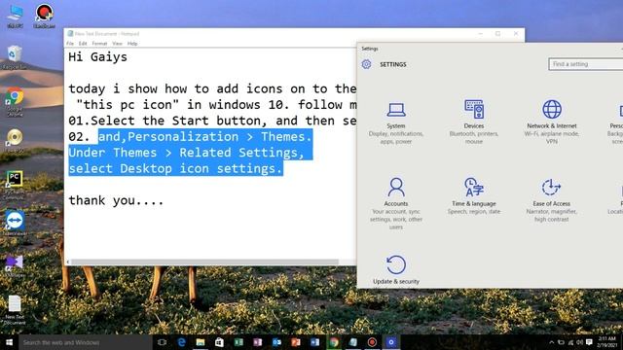Switch to Chrome in taskbar
623x350 pixels.
tap(334, 342)
